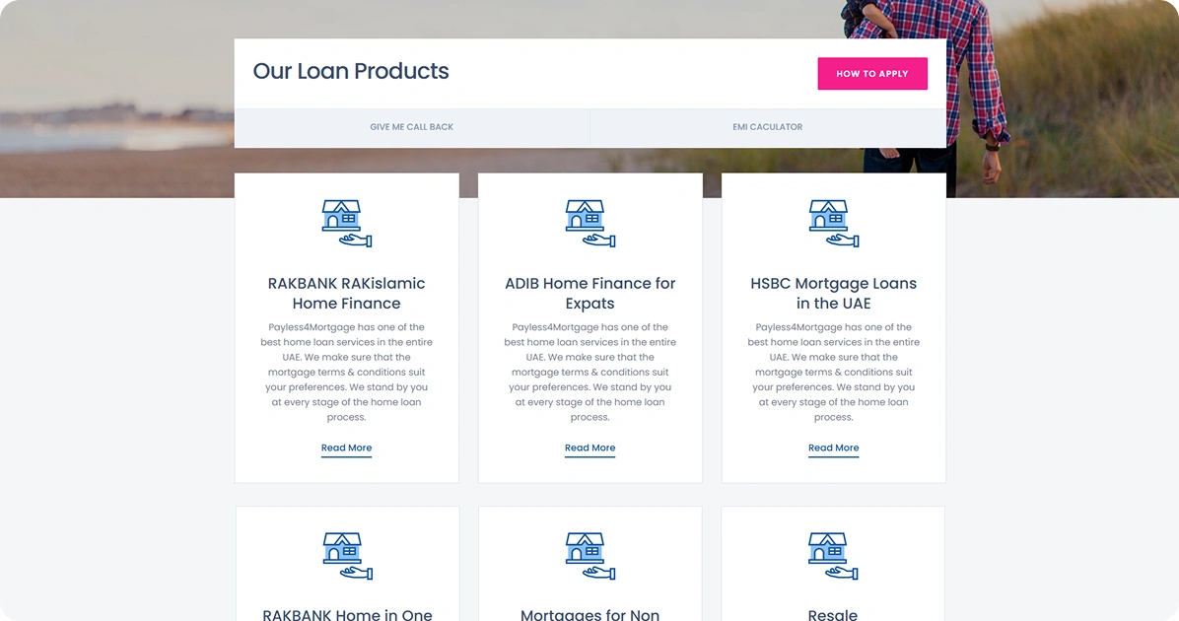Image resolution: width=1179 pixels, height=621 pixels.
Task: Click the RAKBANK Home in One heading
Action: pyautogui.click(x=347, y=614)
